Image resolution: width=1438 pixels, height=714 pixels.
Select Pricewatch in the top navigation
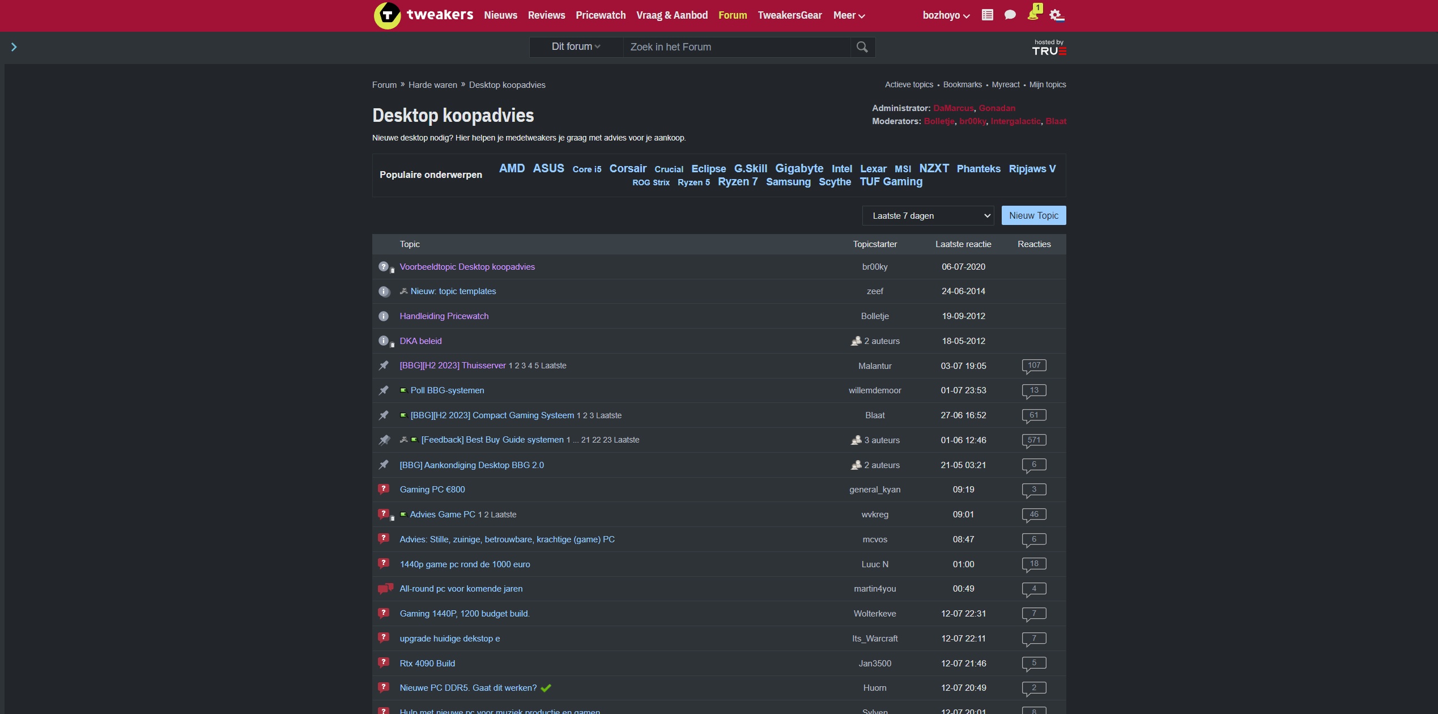point(600,15)
